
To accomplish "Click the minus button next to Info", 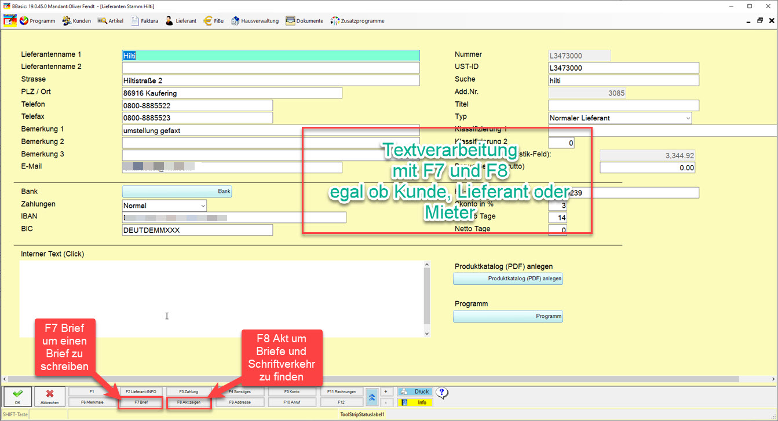I will point(385,402).
